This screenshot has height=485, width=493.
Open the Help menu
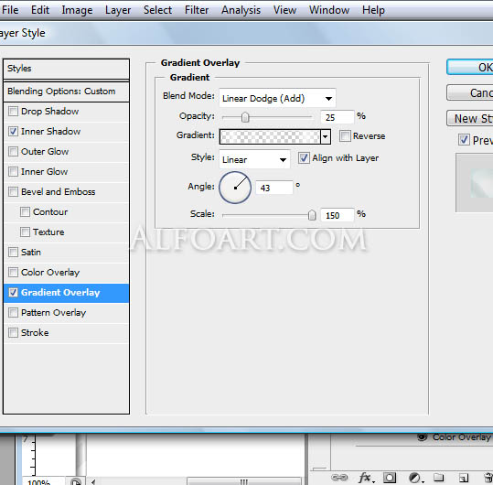point(373,10)
